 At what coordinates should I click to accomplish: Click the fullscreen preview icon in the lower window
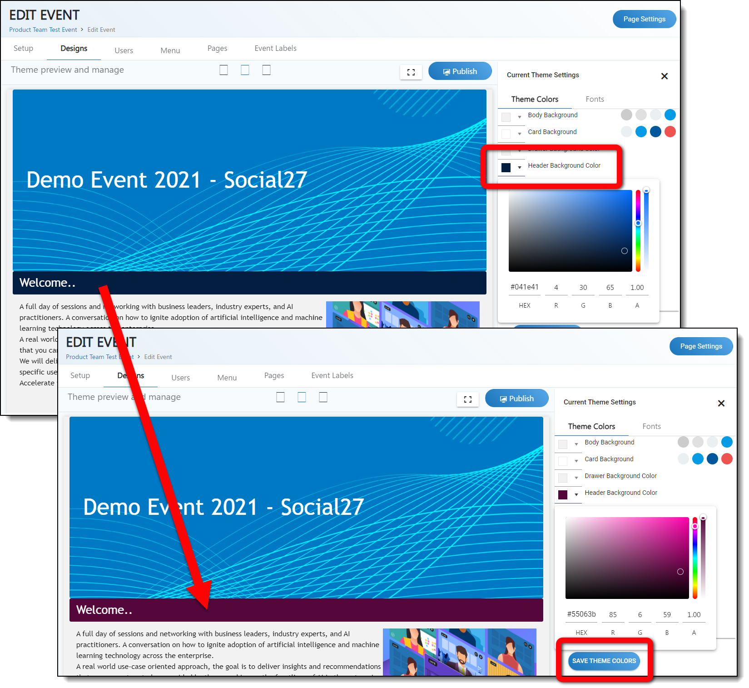467,399
